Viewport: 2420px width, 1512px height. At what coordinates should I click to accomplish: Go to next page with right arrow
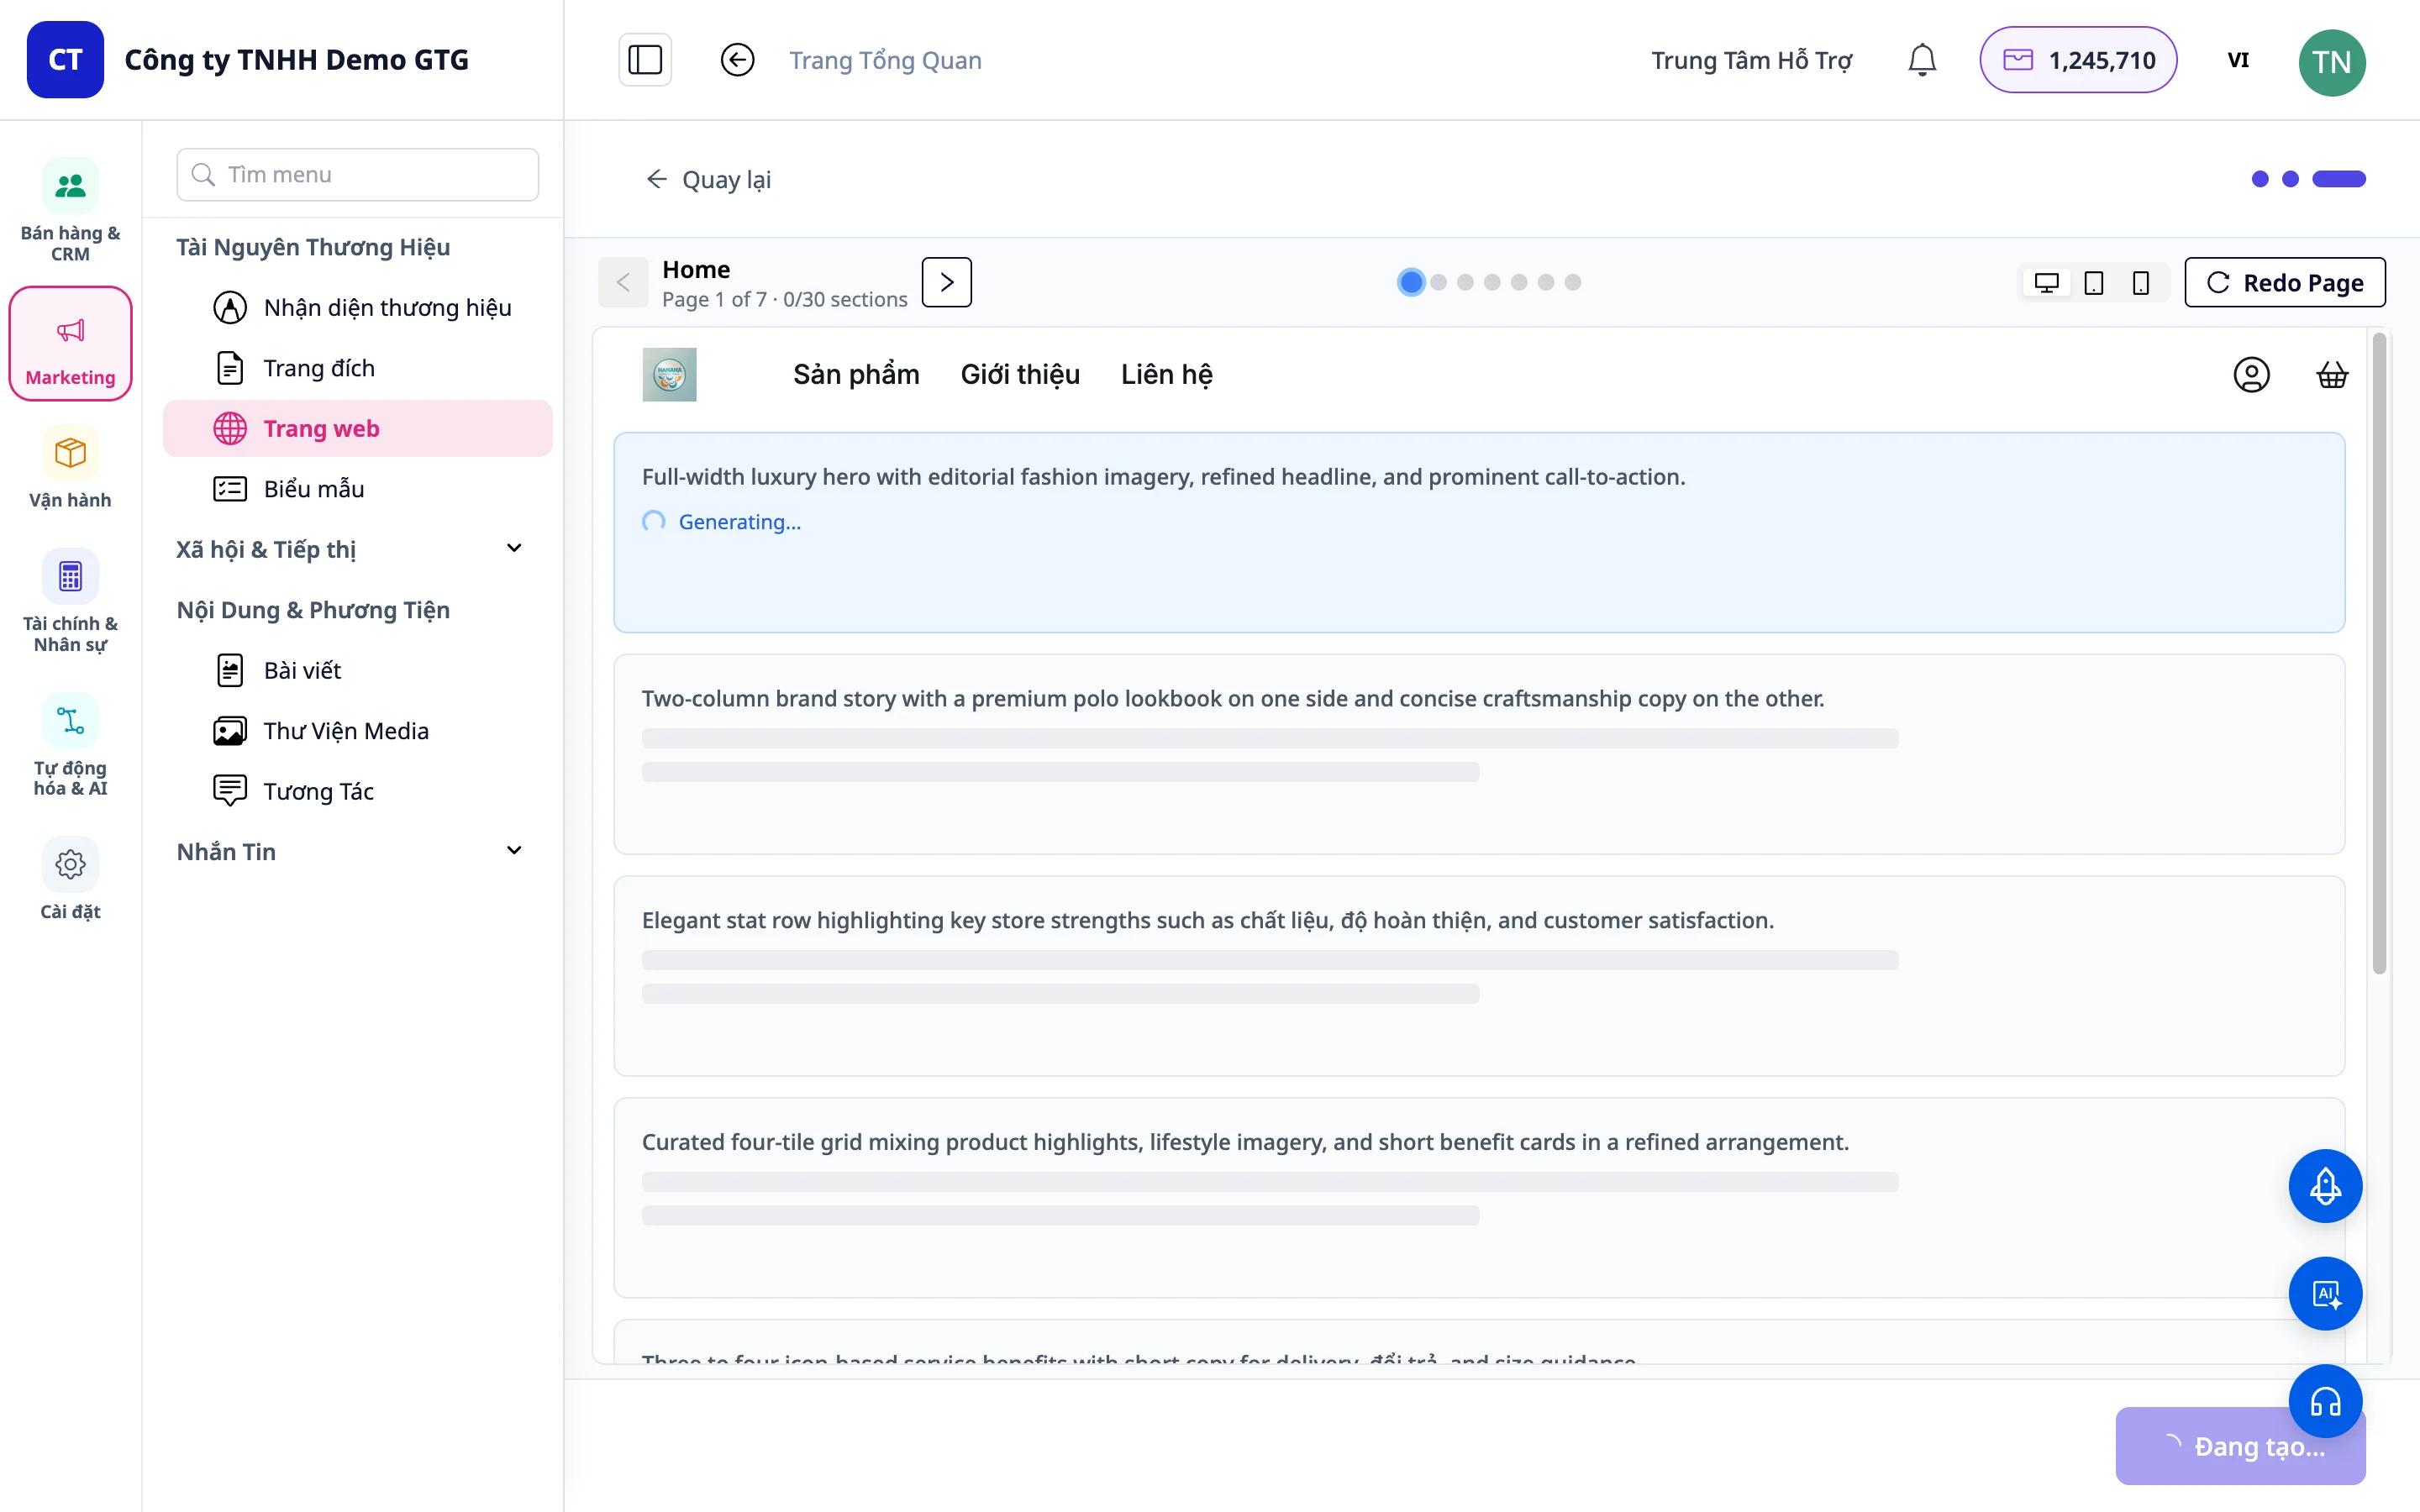pos(946,282)
